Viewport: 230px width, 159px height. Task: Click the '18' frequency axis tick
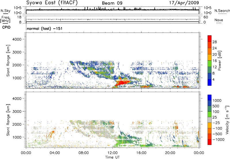(x=19, y=17)
